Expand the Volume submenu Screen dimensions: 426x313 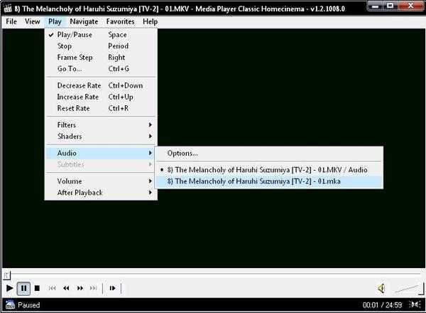[x=101, y=181]
